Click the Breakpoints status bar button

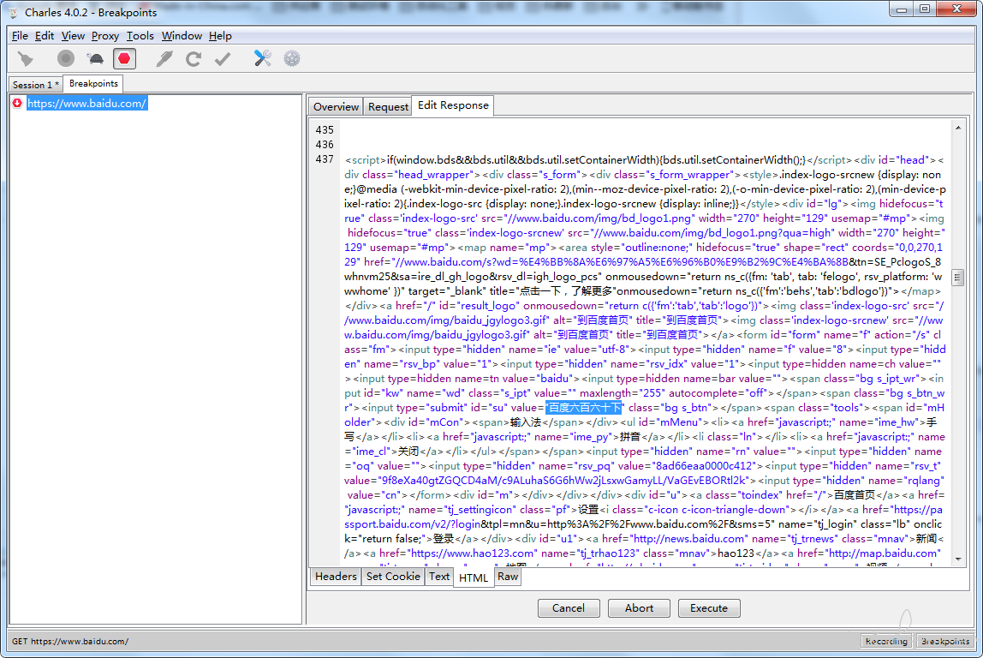tap(945, 641)
